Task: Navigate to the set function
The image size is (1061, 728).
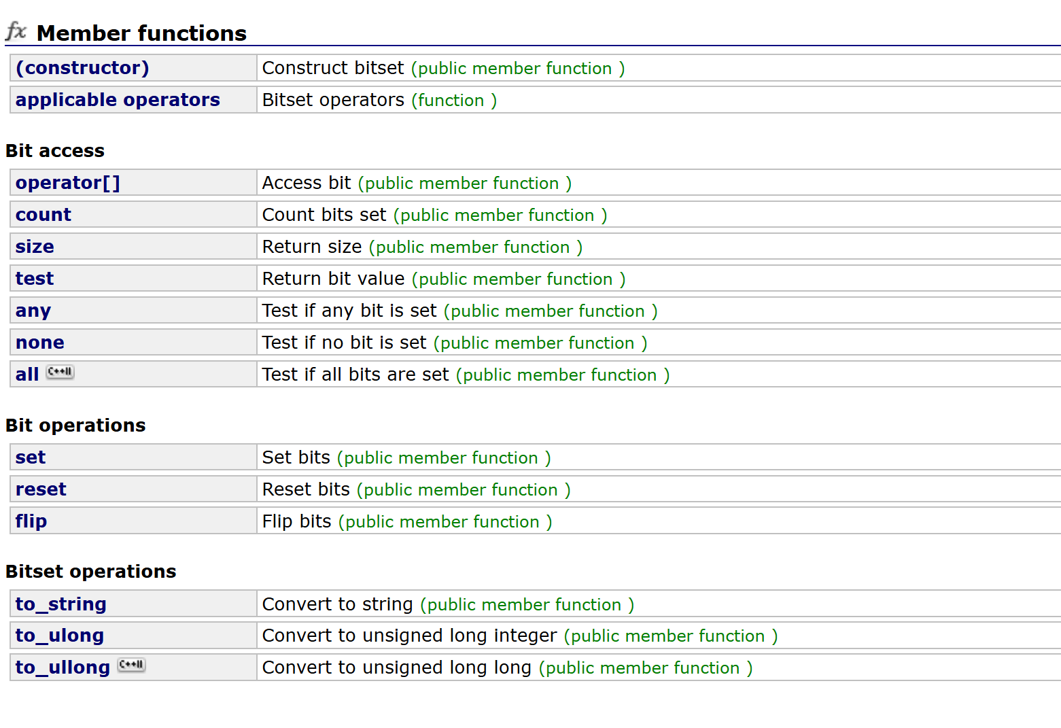Action: tap(31, 457)
